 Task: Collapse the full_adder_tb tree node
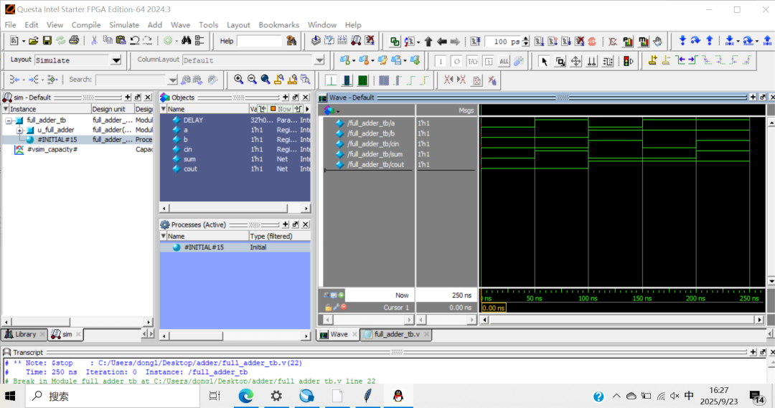pos(9,120)
